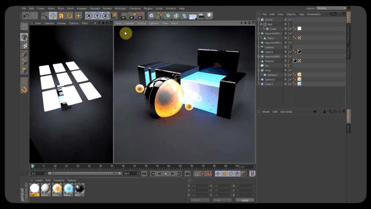Select the Texture mode checkered icon
The image size is (371, 209).
coord(24,46)
